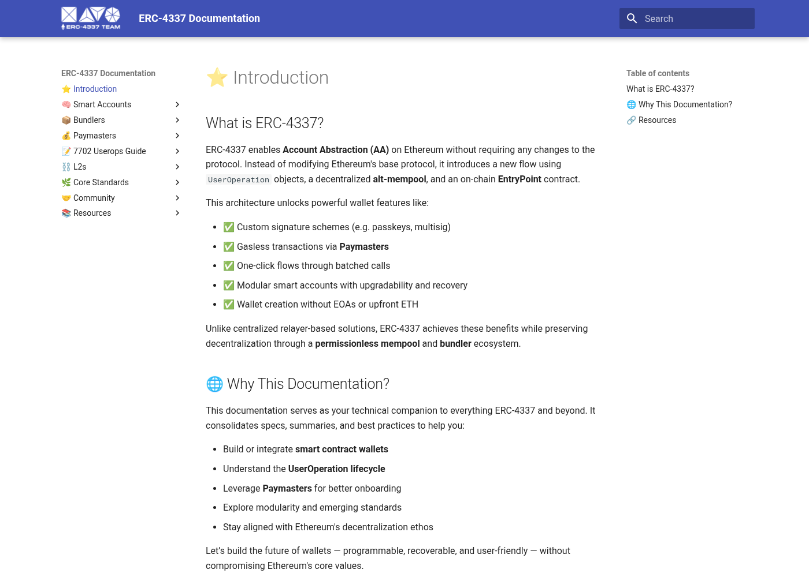Expand the 7702 Userops Guide chevron
Viewport: 809px width, 577px height.
pos(177,151)
